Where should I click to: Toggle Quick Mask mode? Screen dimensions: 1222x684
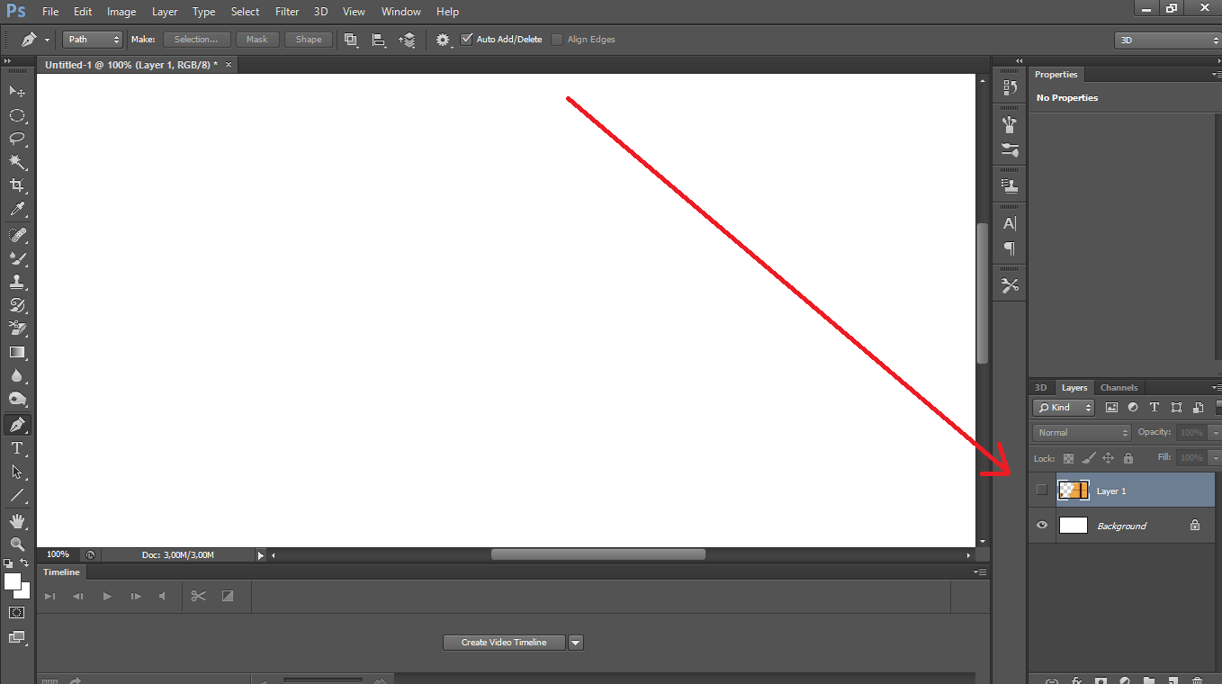(17, 612)
